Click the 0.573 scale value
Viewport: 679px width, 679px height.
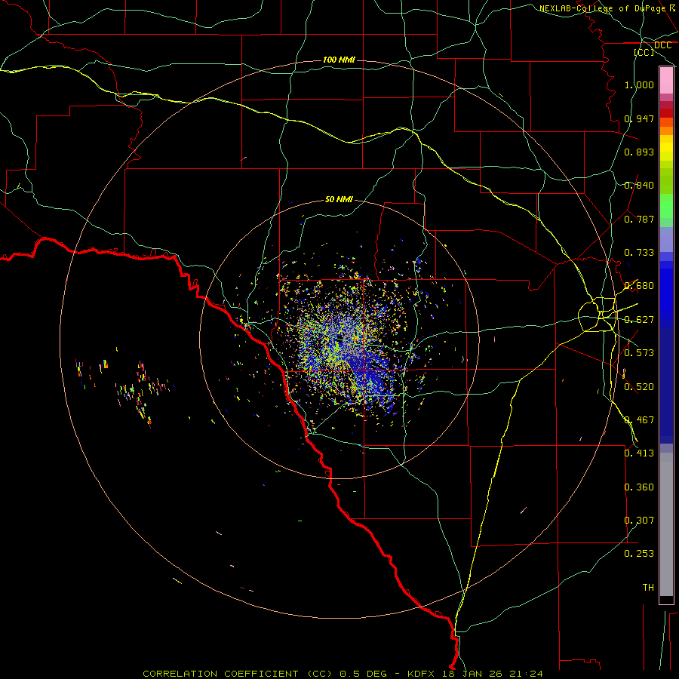pos(639,353)
